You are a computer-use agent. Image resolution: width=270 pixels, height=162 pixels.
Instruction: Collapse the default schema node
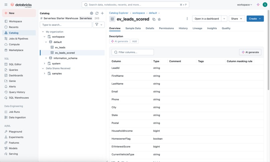click(x=46, y=42)
